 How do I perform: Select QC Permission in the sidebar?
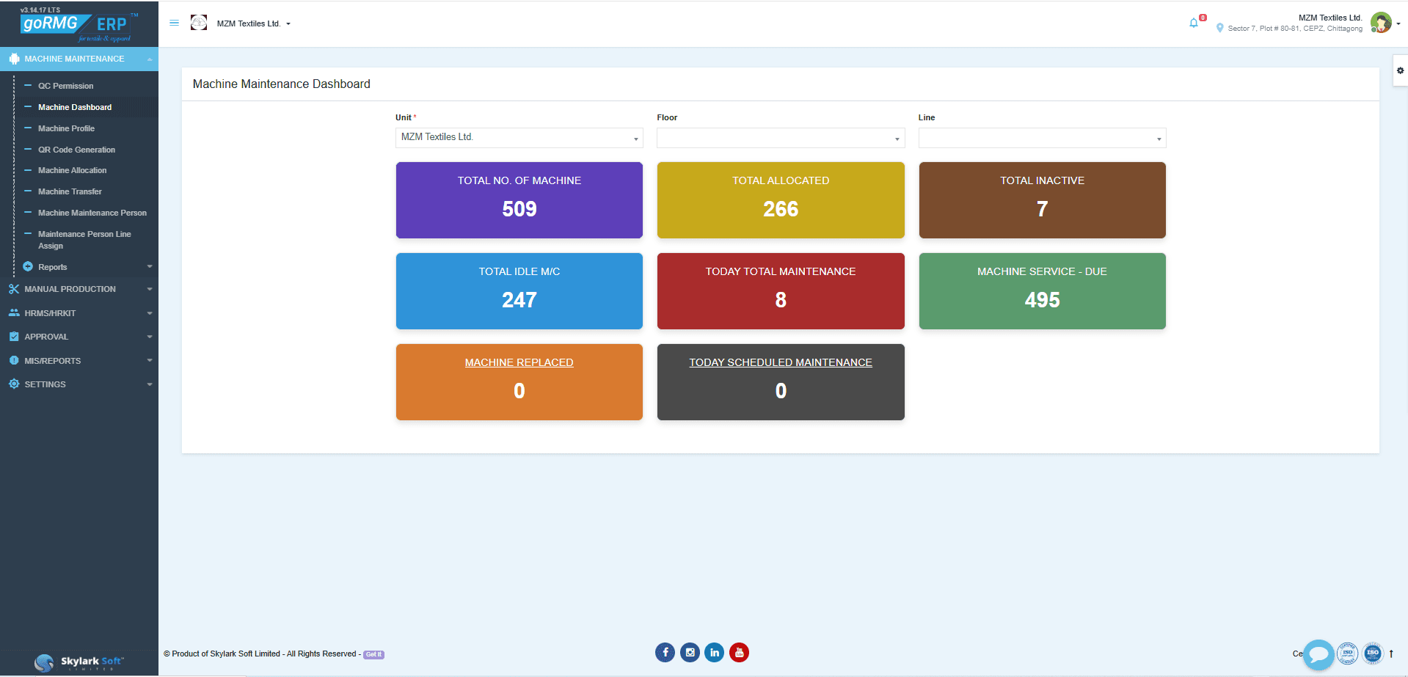click(x=66, y=86)
